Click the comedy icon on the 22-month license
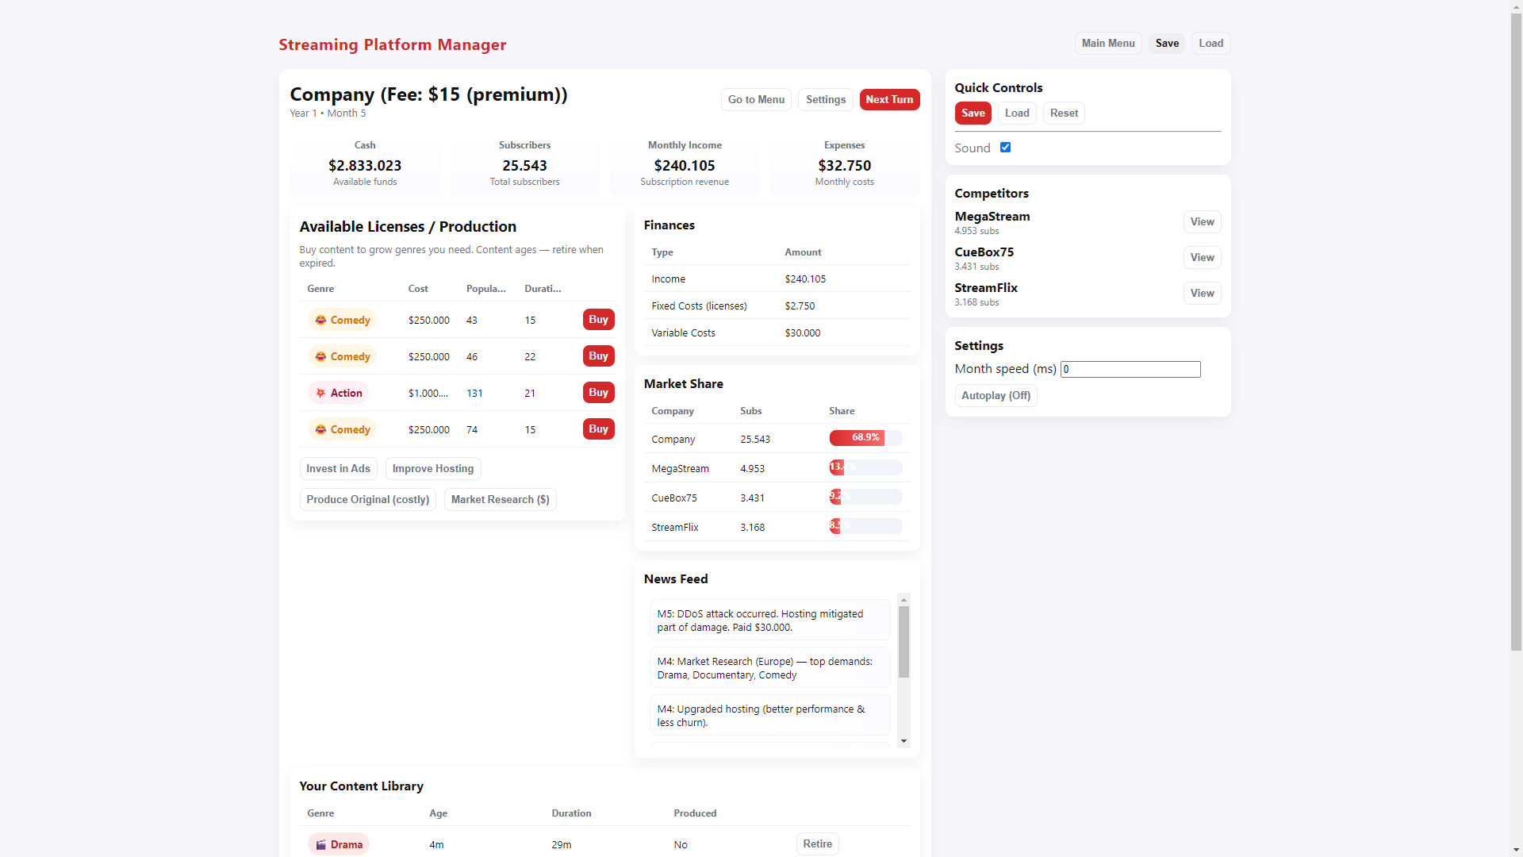This screenshot has height=857, width=1523. coord(320,356)
